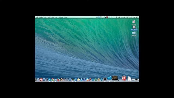Open the View menu
The width and height of the screenshot is (174, 98).
tap(52, 17)
